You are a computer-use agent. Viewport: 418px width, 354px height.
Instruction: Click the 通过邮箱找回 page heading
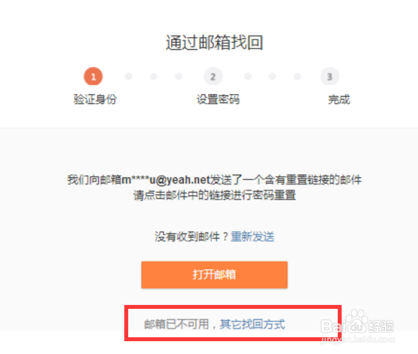pyautogui.click(x=215, y=43)
